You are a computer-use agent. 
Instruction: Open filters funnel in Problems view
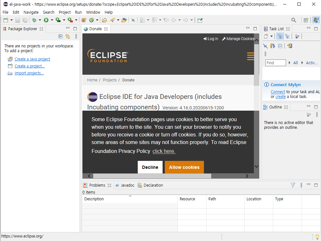pyautogui.click(x=293, y=185)
